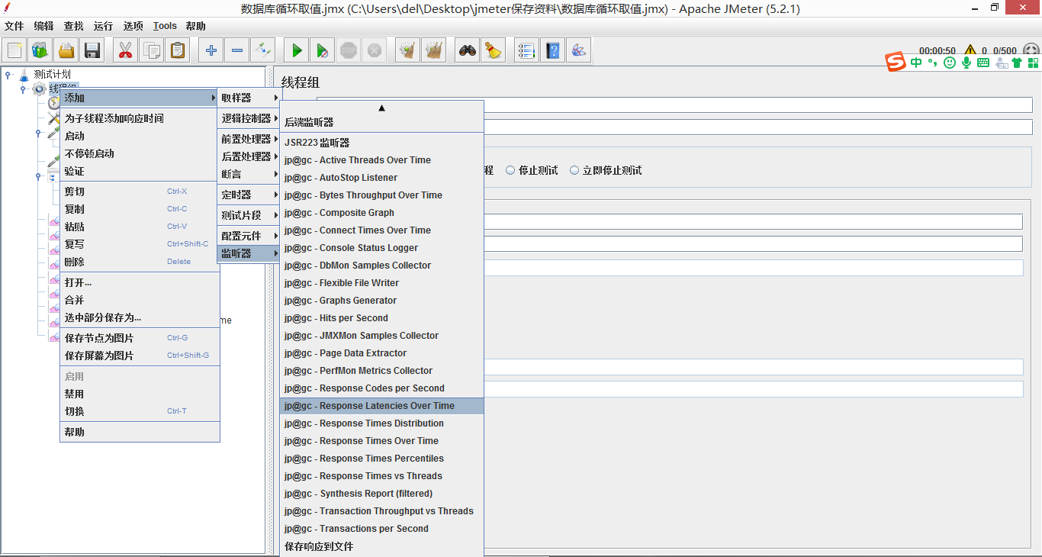Image resolution: width=1042 pixels, height=557 pixels.
Task: Open the Templates toolbar icon
Action: click(x=40, y=51)
